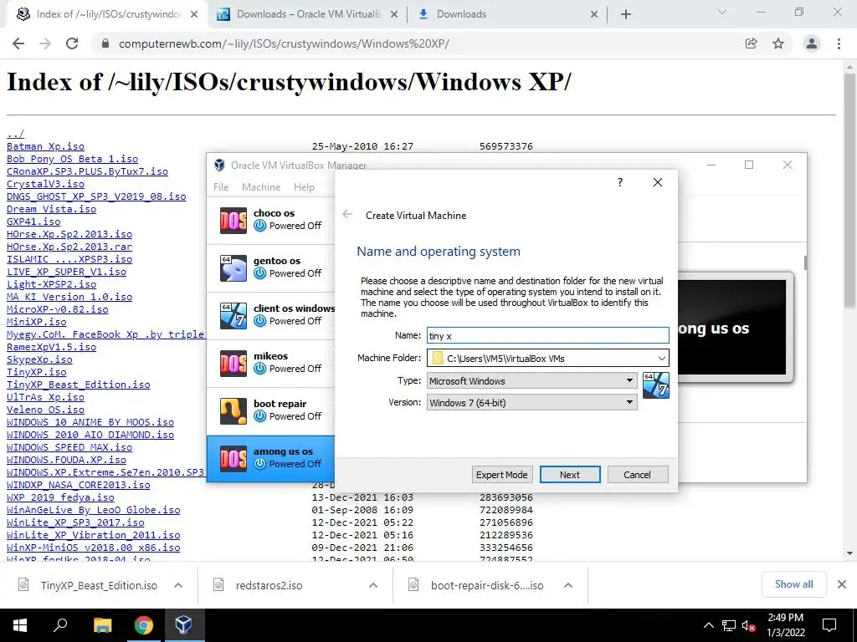The width and height of the screenshot is (857, 642).
Task: Open Machine menu in VirtualBox Manager
Action: tap(261, 186)
